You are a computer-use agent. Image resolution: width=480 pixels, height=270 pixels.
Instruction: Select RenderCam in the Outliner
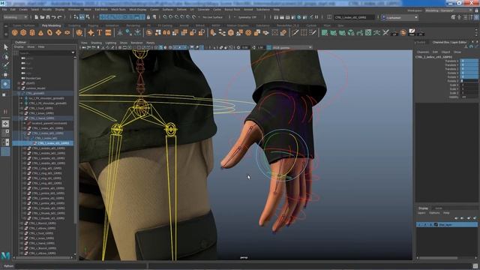pyautogui.click(x=33, y=78)
